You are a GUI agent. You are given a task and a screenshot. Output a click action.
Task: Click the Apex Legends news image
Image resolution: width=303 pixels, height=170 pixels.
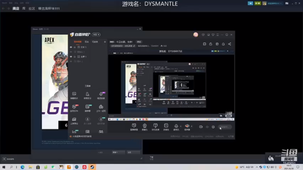coord(55,82)
